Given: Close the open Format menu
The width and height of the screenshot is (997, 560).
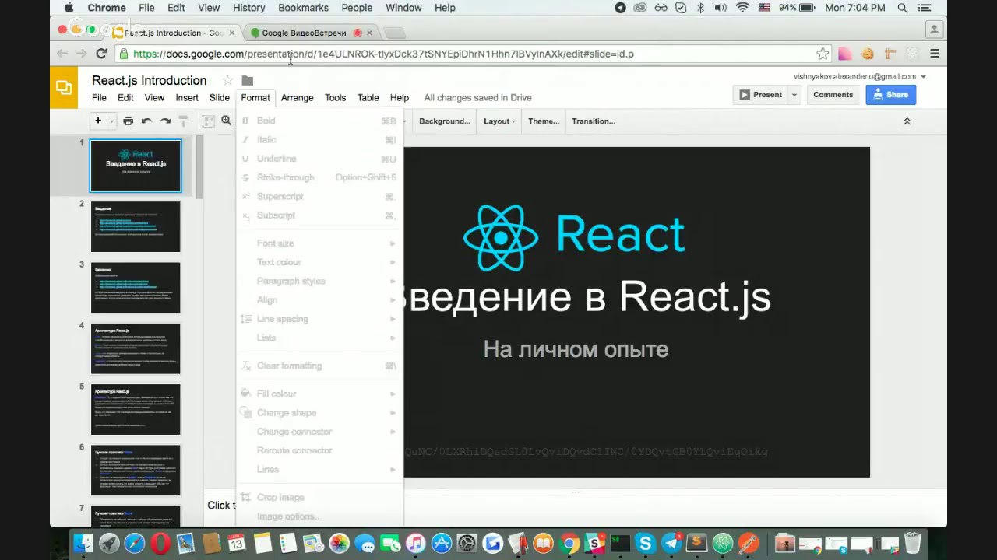Looking at the screenshot, I should (255, 97).
